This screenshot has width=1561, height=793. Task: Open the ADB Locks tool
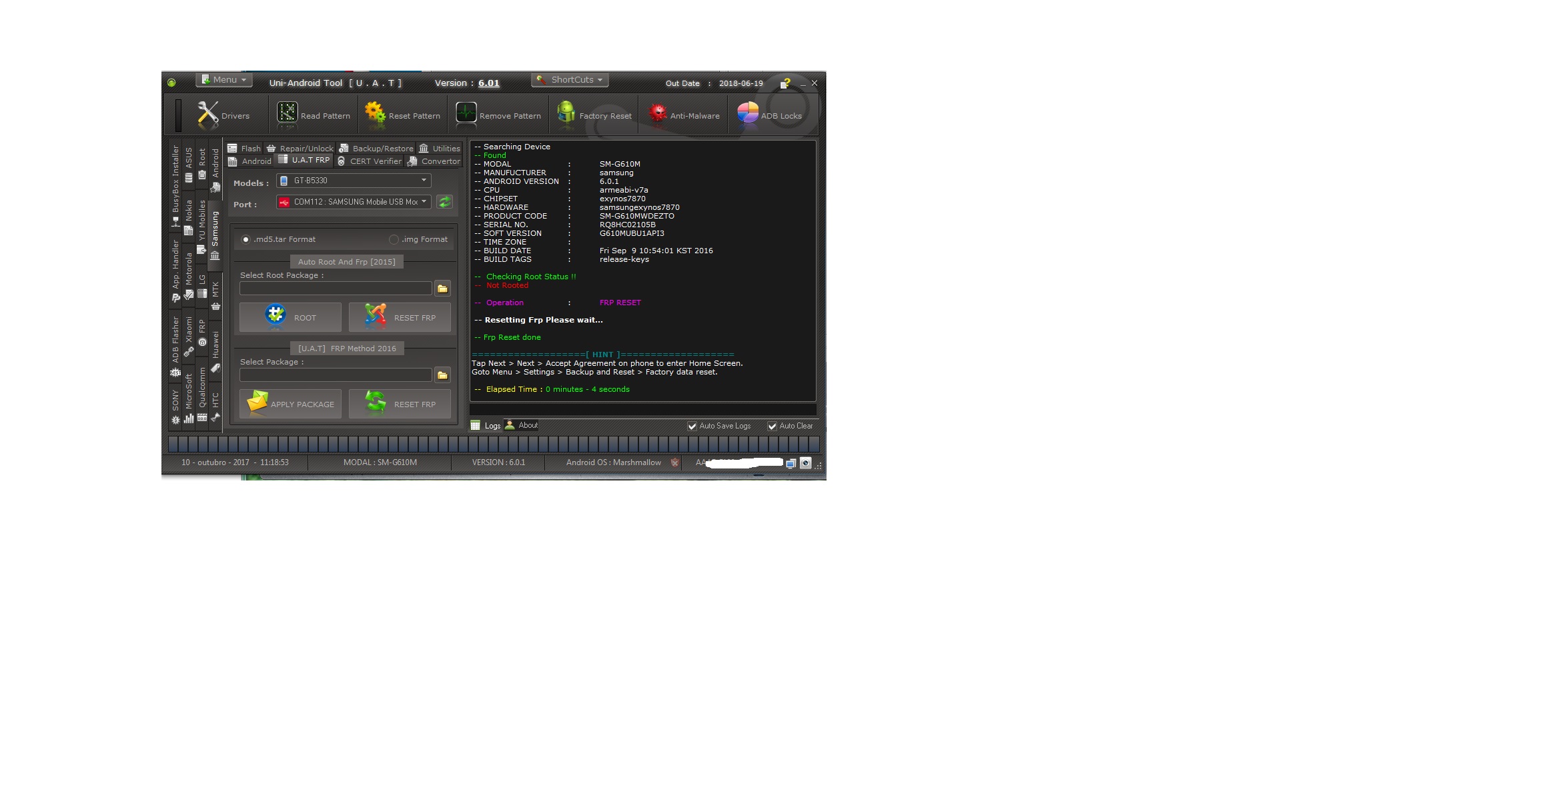770,115
